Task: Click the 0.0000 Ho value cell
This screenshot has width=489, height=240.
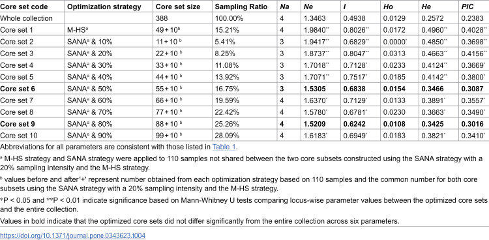Action: 394,42
